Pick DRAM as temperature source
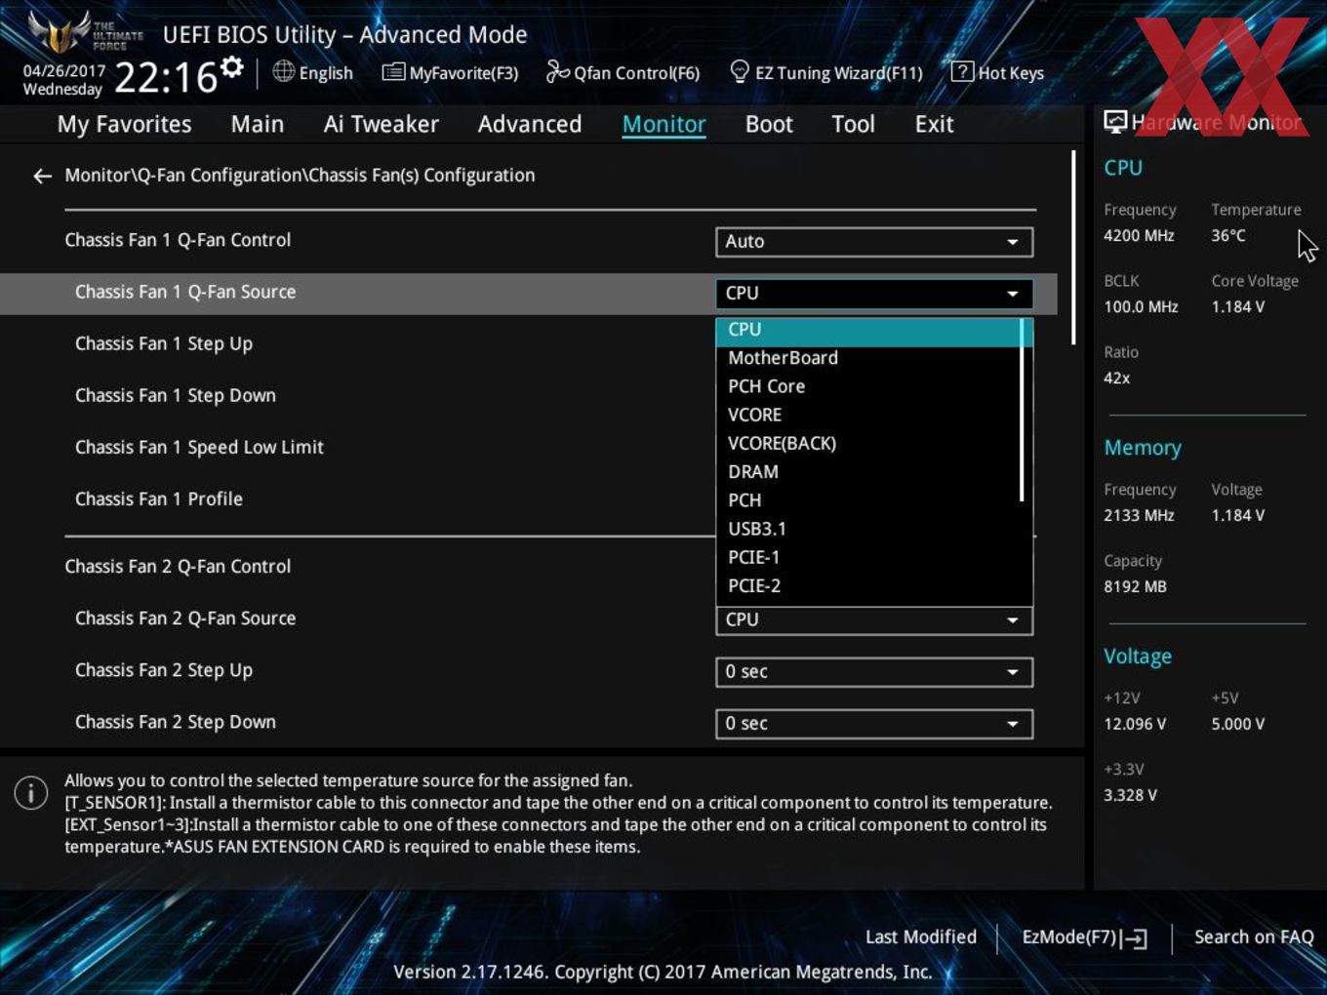 click(x=867, y=471)
